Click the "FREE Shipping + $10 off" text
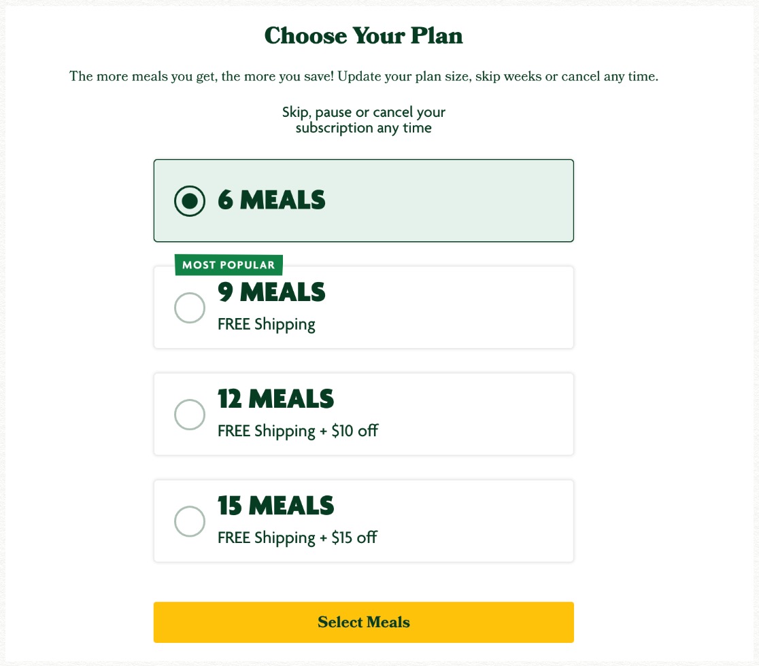 pyautogui.click(x=297, y=431)
